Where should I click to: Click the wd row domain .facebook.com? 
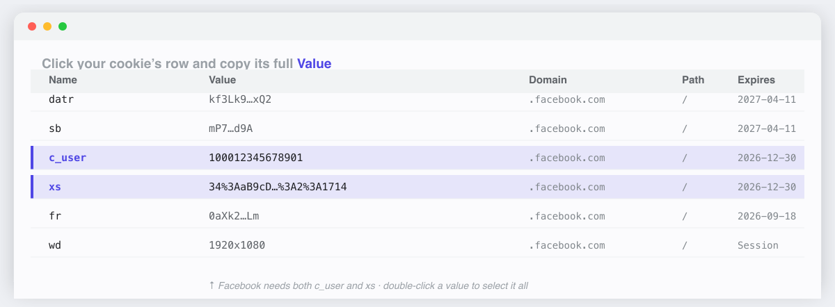567,245
